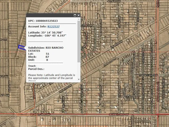The height and width of the screenshot is (127, 169).
Task: Close the parcel info popup
Action: click(79, 15)
